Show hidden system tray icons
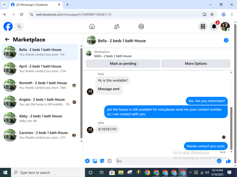The width and height of the screenshot is (237, 177). 191,173
